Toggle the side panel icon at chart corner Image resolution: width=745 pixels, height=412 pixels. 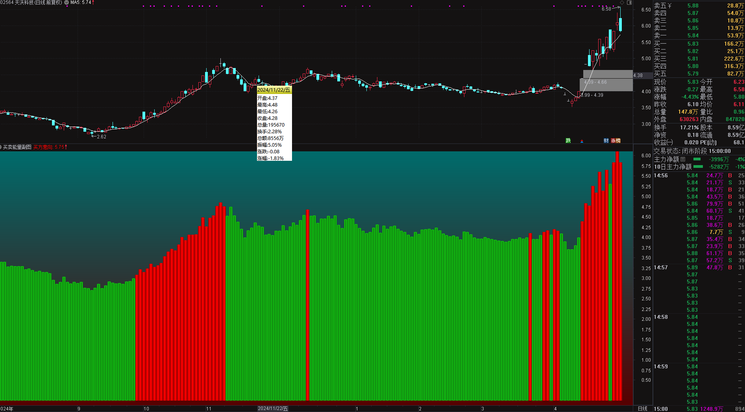pos(629,3)
